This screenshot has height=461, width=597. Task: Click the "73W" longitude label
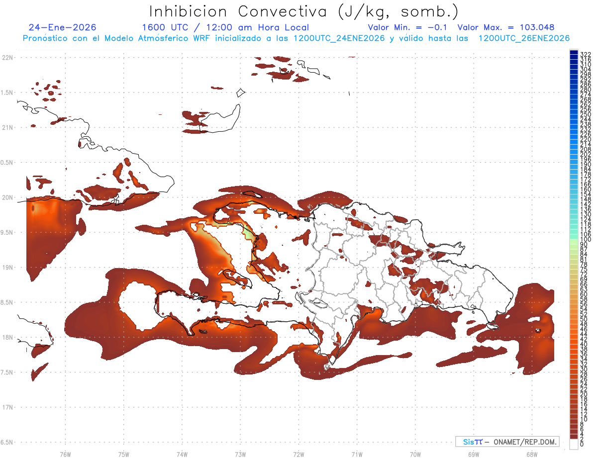240,454
